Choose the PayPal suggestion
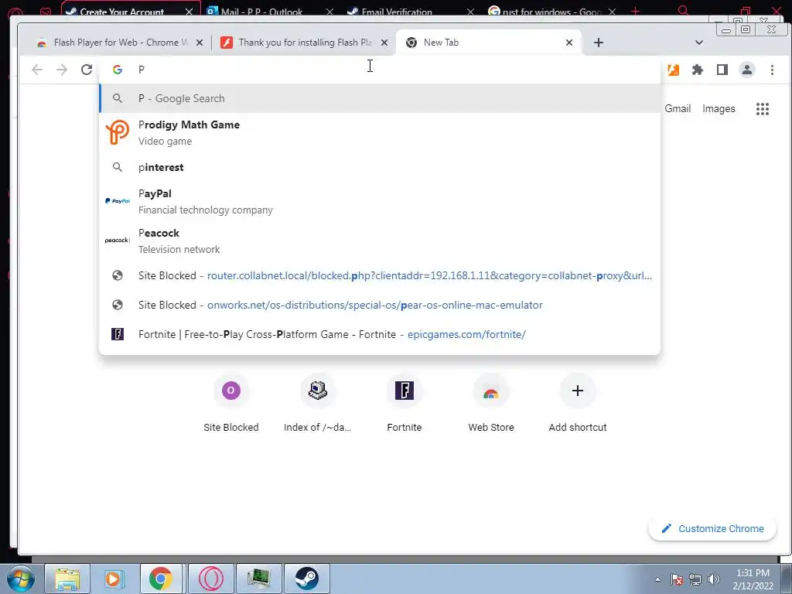 click(x=380, y=201)
